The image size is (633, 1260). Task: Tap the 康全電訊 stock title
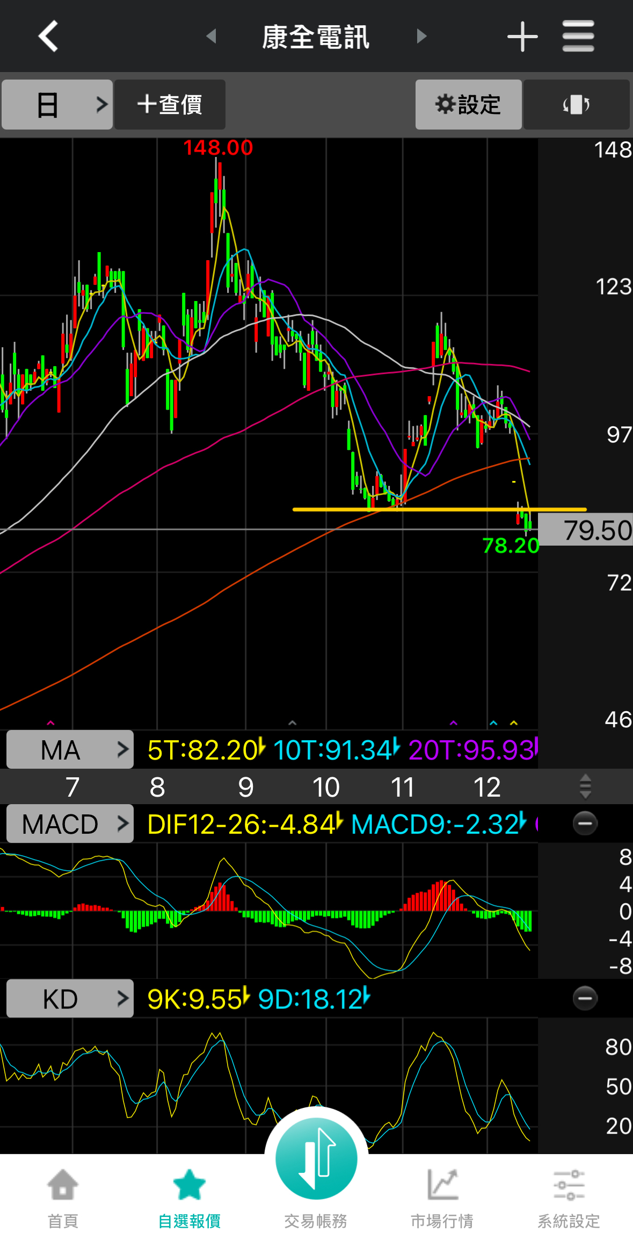click(316, 37)
